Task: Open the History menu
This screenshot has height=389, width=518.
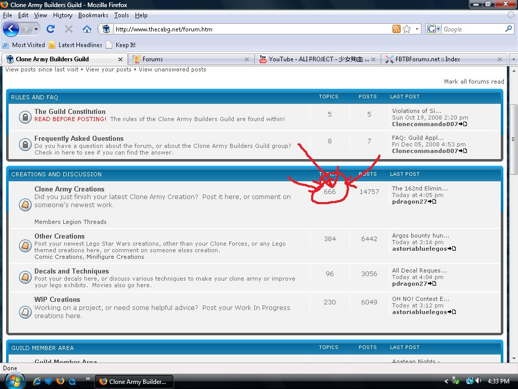Action: click(x=62, y=15)
